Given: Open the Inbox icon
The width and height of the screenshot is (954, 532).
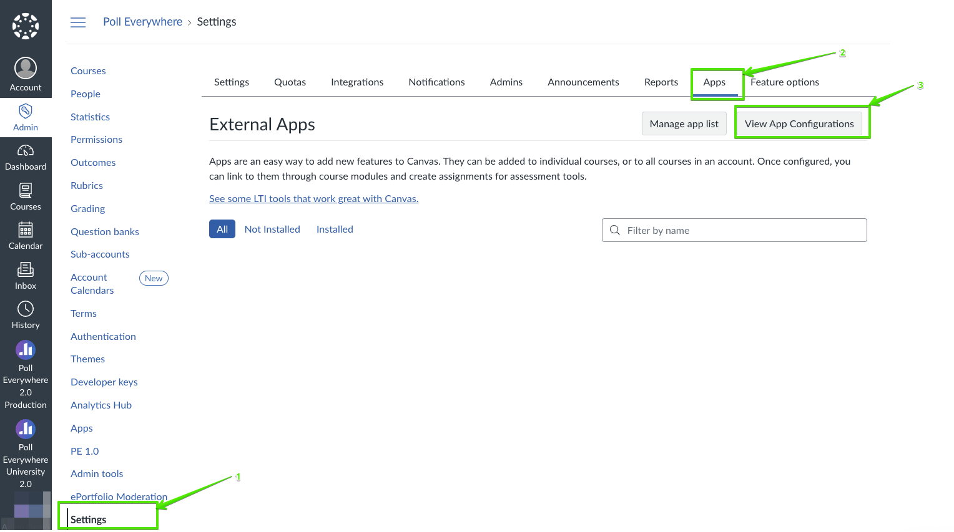Looking at the screenshot, I should click(x=26, y=269).
